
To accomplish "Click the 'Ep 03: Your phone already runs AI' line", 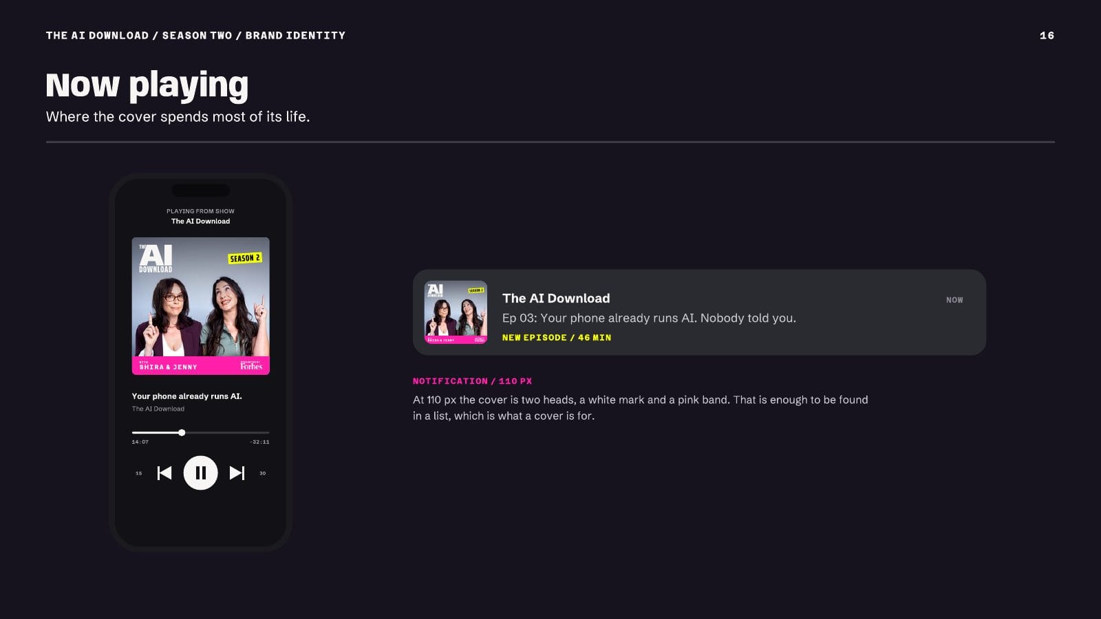I will (x=649, y=318).
